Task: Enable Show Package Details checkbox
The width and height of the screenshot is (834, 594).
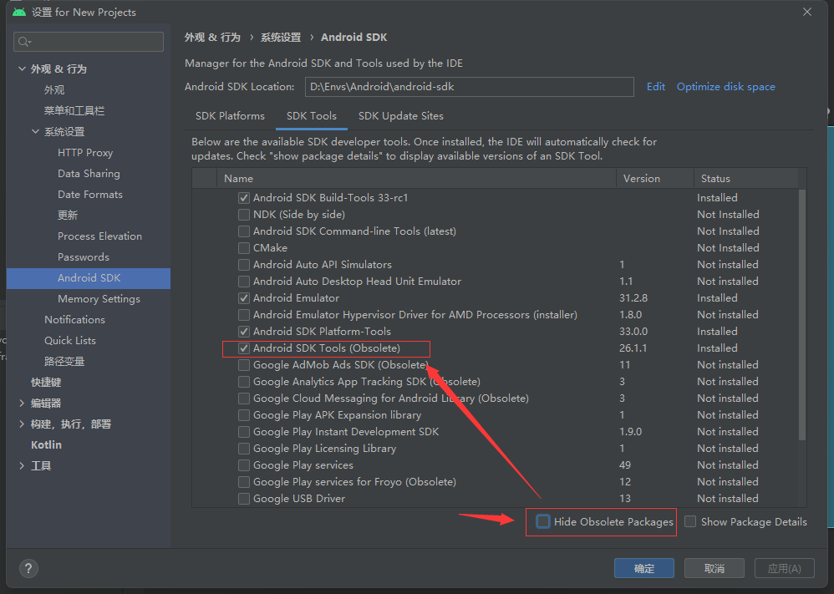Action: [x=690, y=522]
